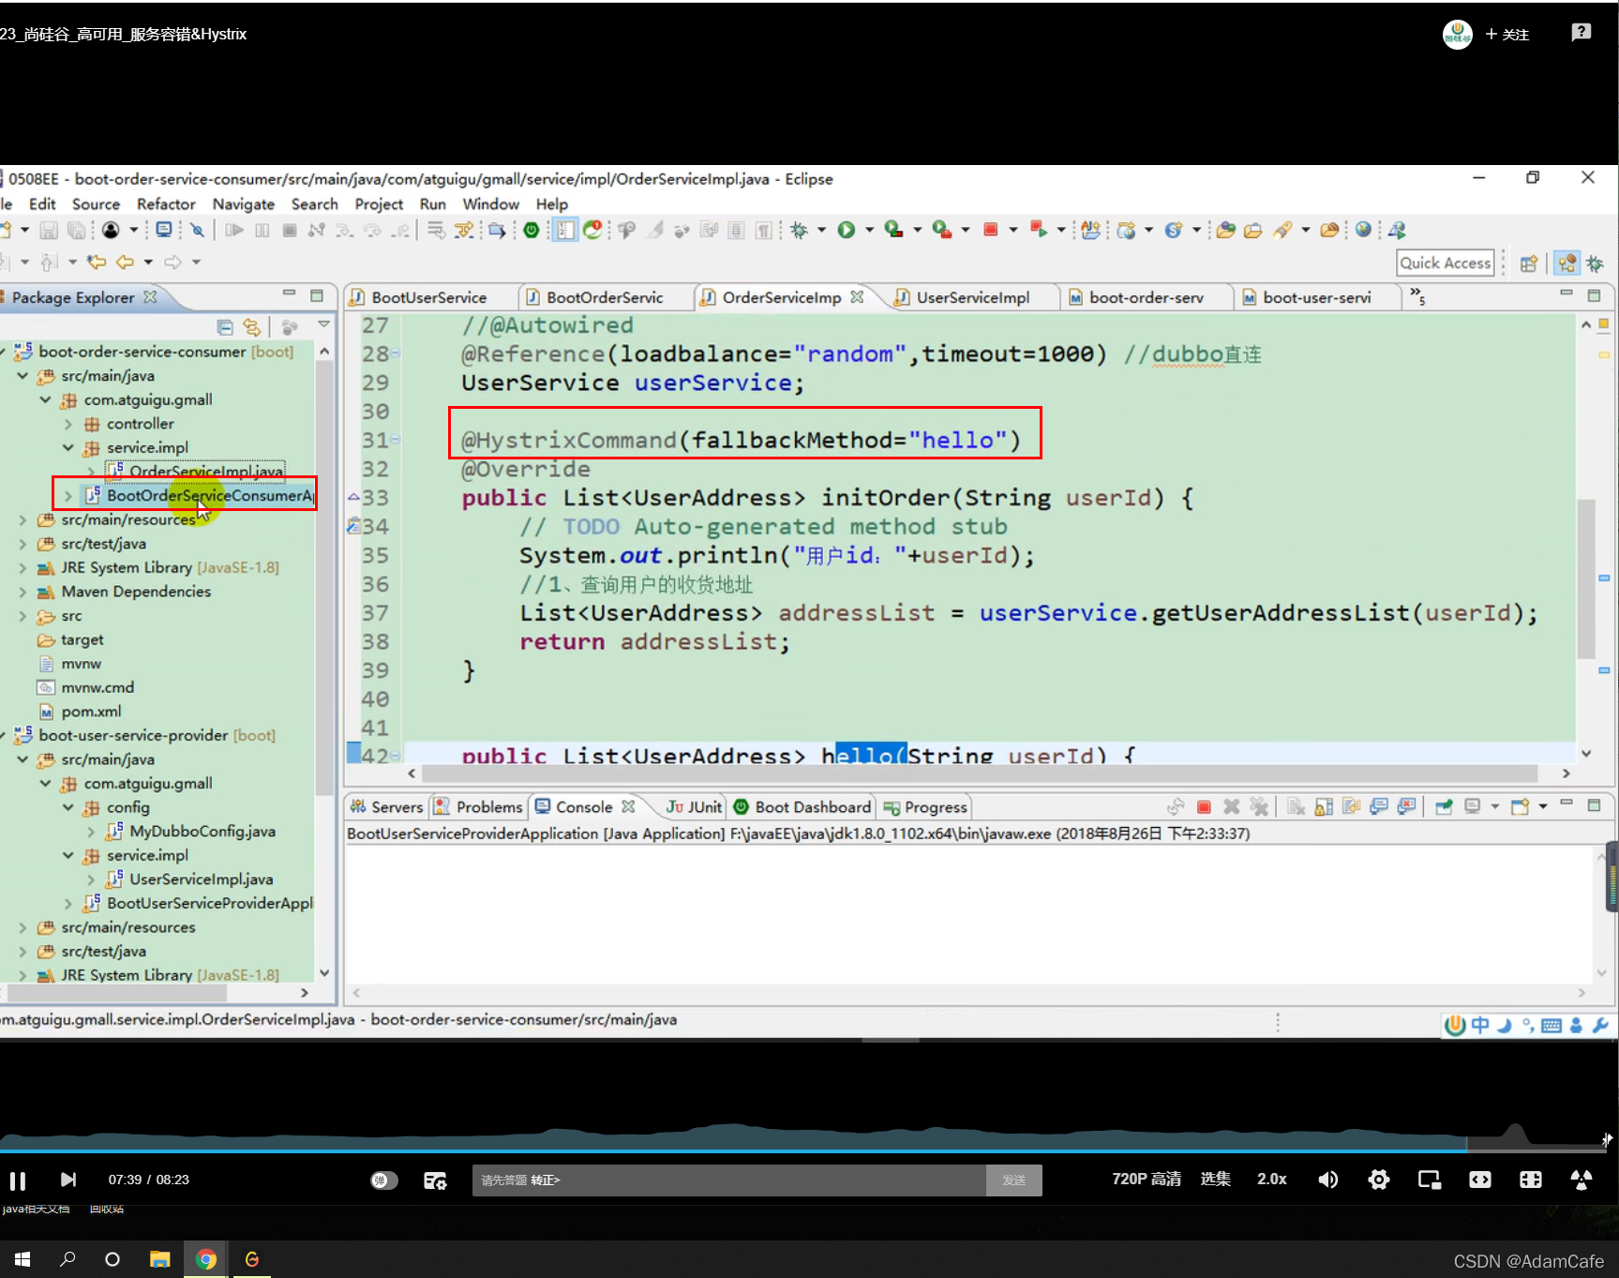Pause the video playback
The width and height of the screenshot is (1619, 1278).
(x=18, y=1180)
